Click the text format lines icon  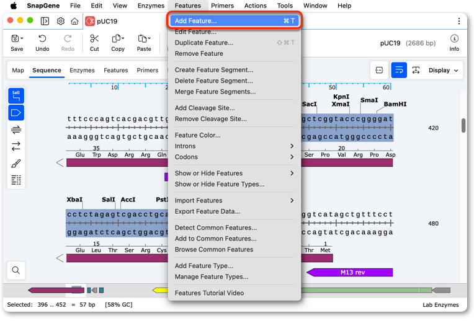16,180
